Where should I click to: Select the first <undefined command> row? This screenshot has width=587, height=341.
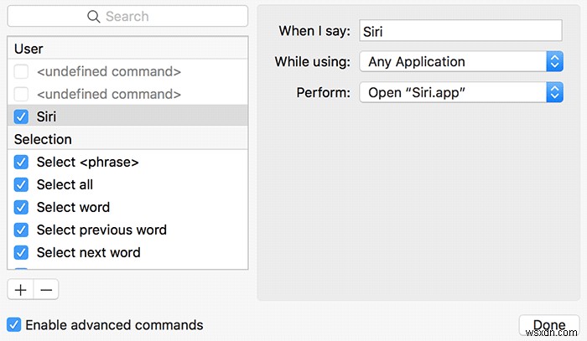[127, 71]
